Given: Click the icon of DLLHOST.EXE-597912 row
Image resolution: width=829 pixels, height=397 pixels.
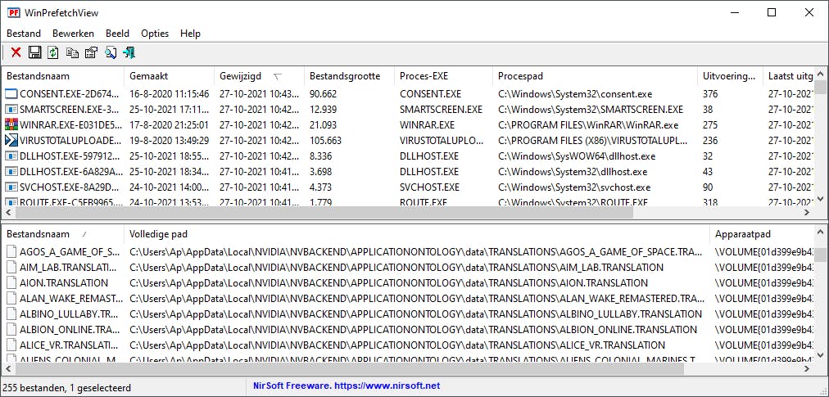Looking at the screenshot, I should (11, 156).
